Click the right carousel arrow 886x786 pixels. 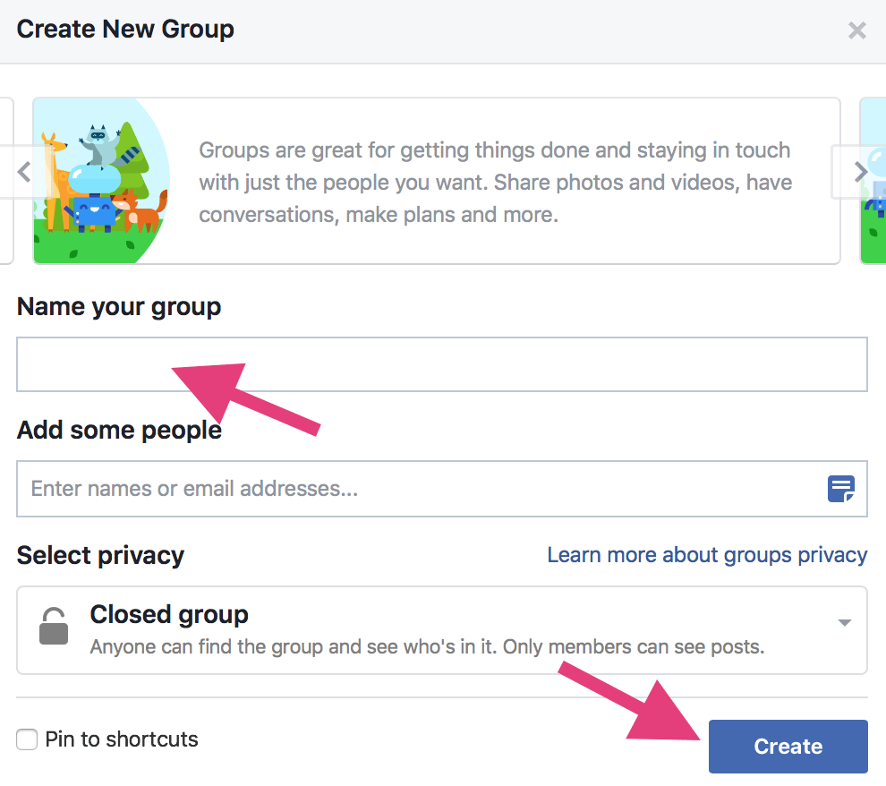[x=860, y=172]
